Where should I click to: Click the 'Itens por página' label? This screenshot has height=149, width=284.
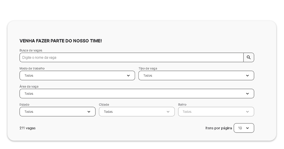[x=219, y=128]
